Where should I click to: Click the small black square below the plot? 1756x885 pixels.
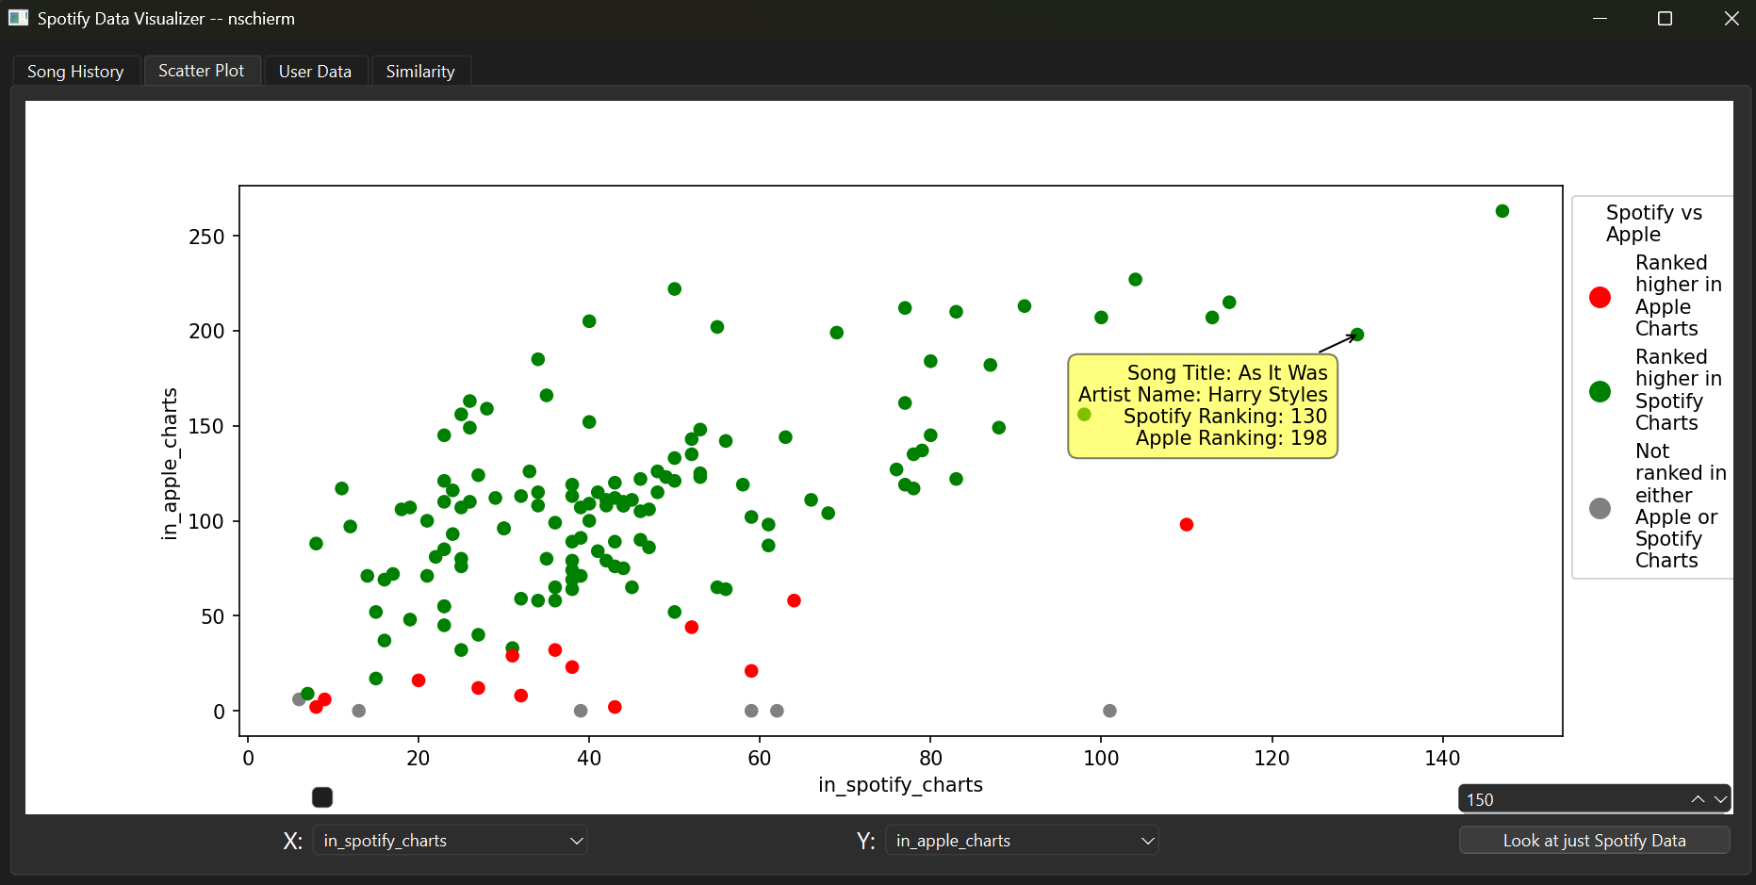tap(322, 797)
